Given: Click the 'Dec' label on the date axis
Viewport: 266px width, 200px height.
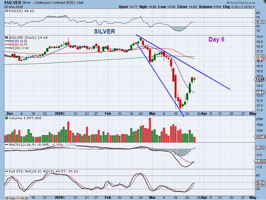Looking at the screenshot, I should (10, 113).
